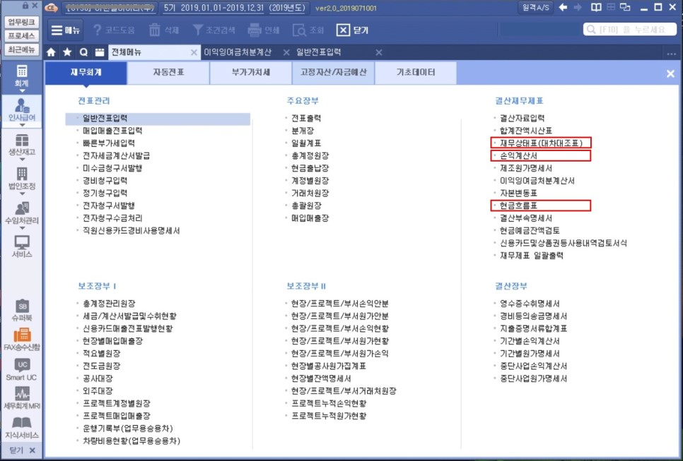Close the sidebar with bottom 닫기 button
This screenshot has width=683, height=461.
[x=22, y=450]
